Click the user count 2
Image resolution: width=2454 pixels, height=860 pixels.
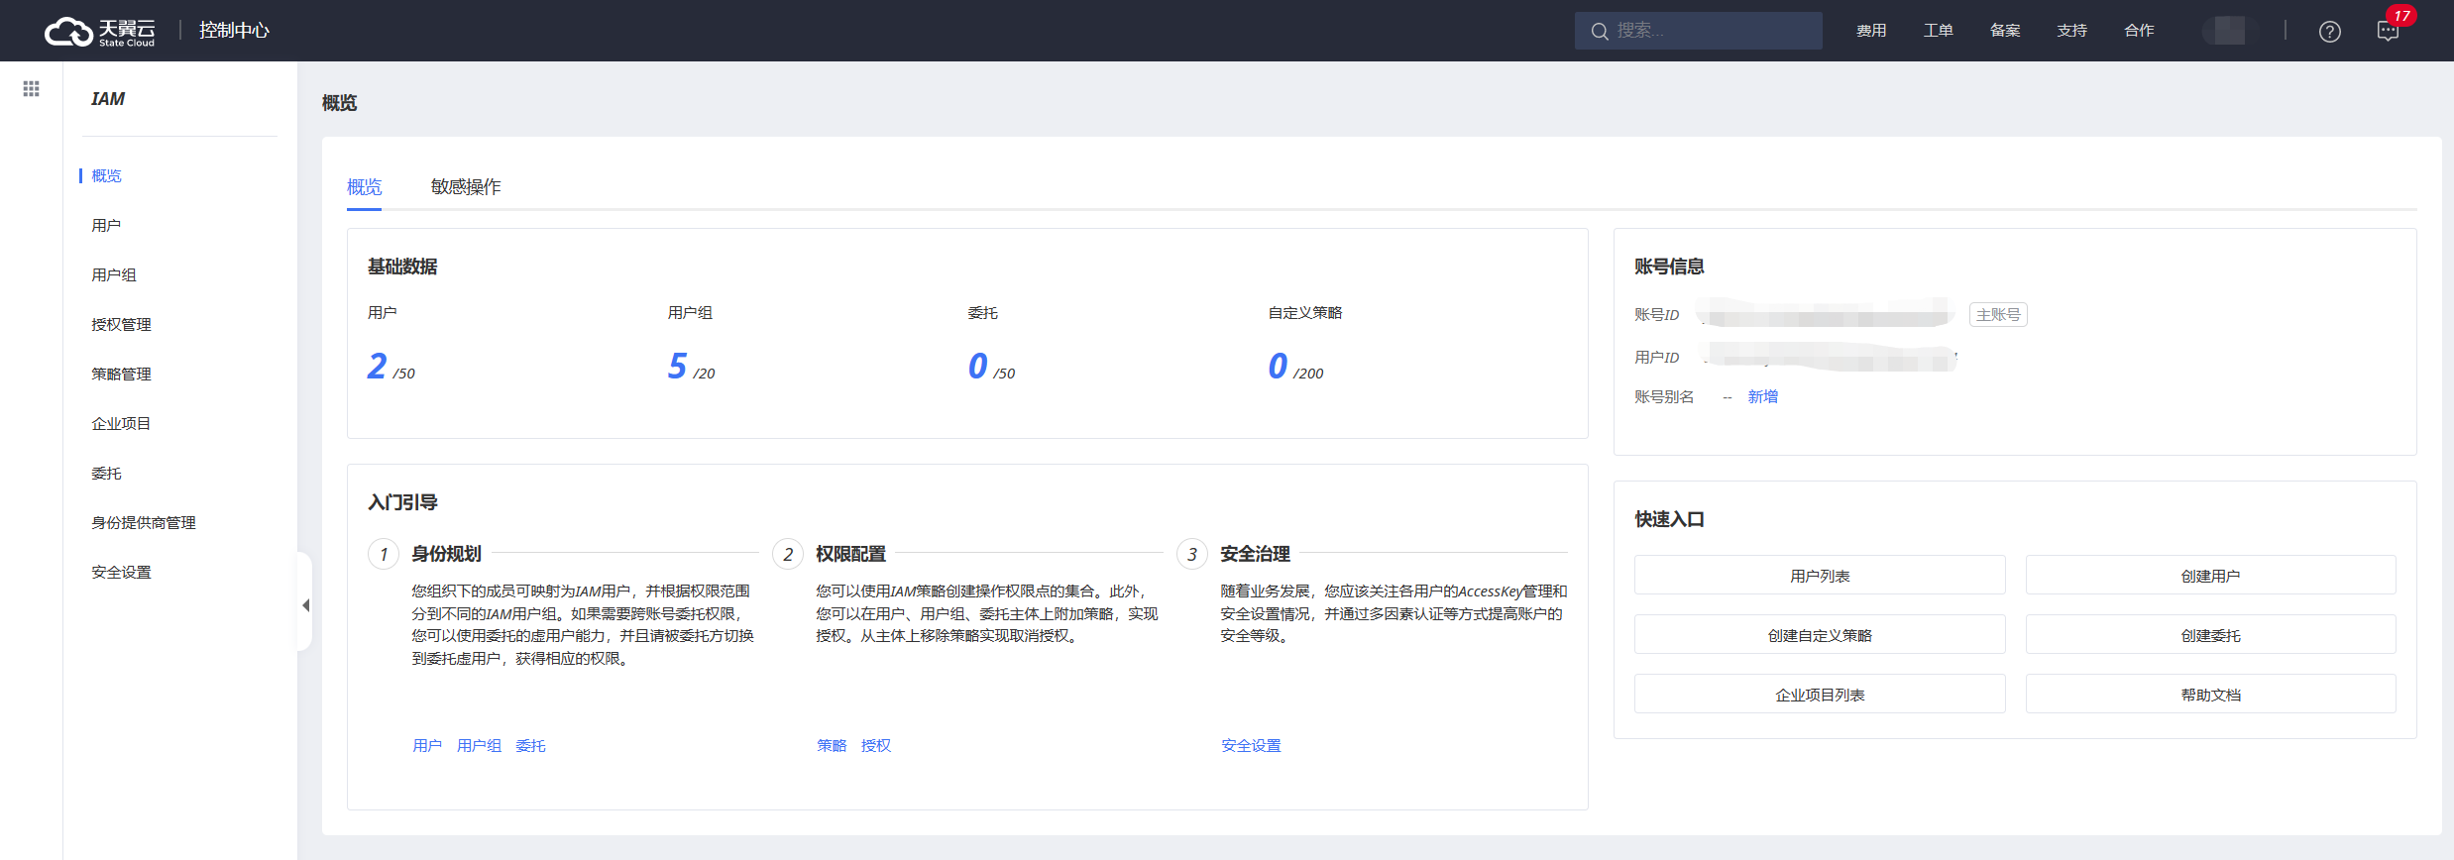378,366
